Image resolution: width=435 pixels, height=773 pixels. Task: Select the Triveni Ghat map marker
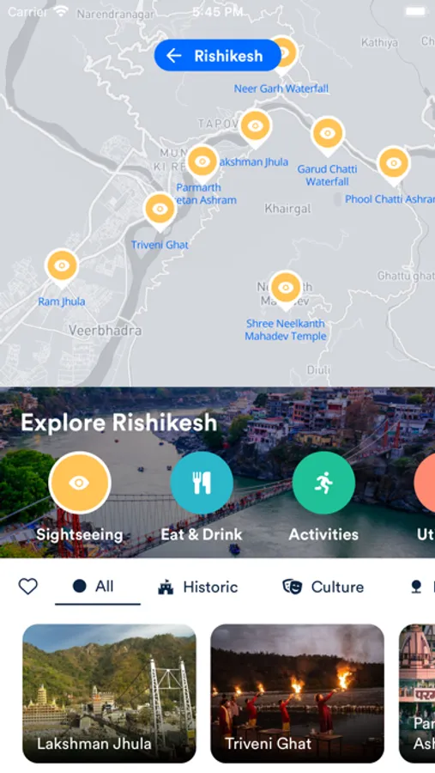(160, 210)
